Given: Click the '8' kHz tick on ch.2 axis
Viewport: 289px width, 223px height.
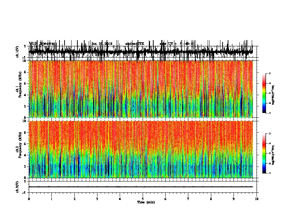Looking at the screenshot, I should click(x=26, y=133).
